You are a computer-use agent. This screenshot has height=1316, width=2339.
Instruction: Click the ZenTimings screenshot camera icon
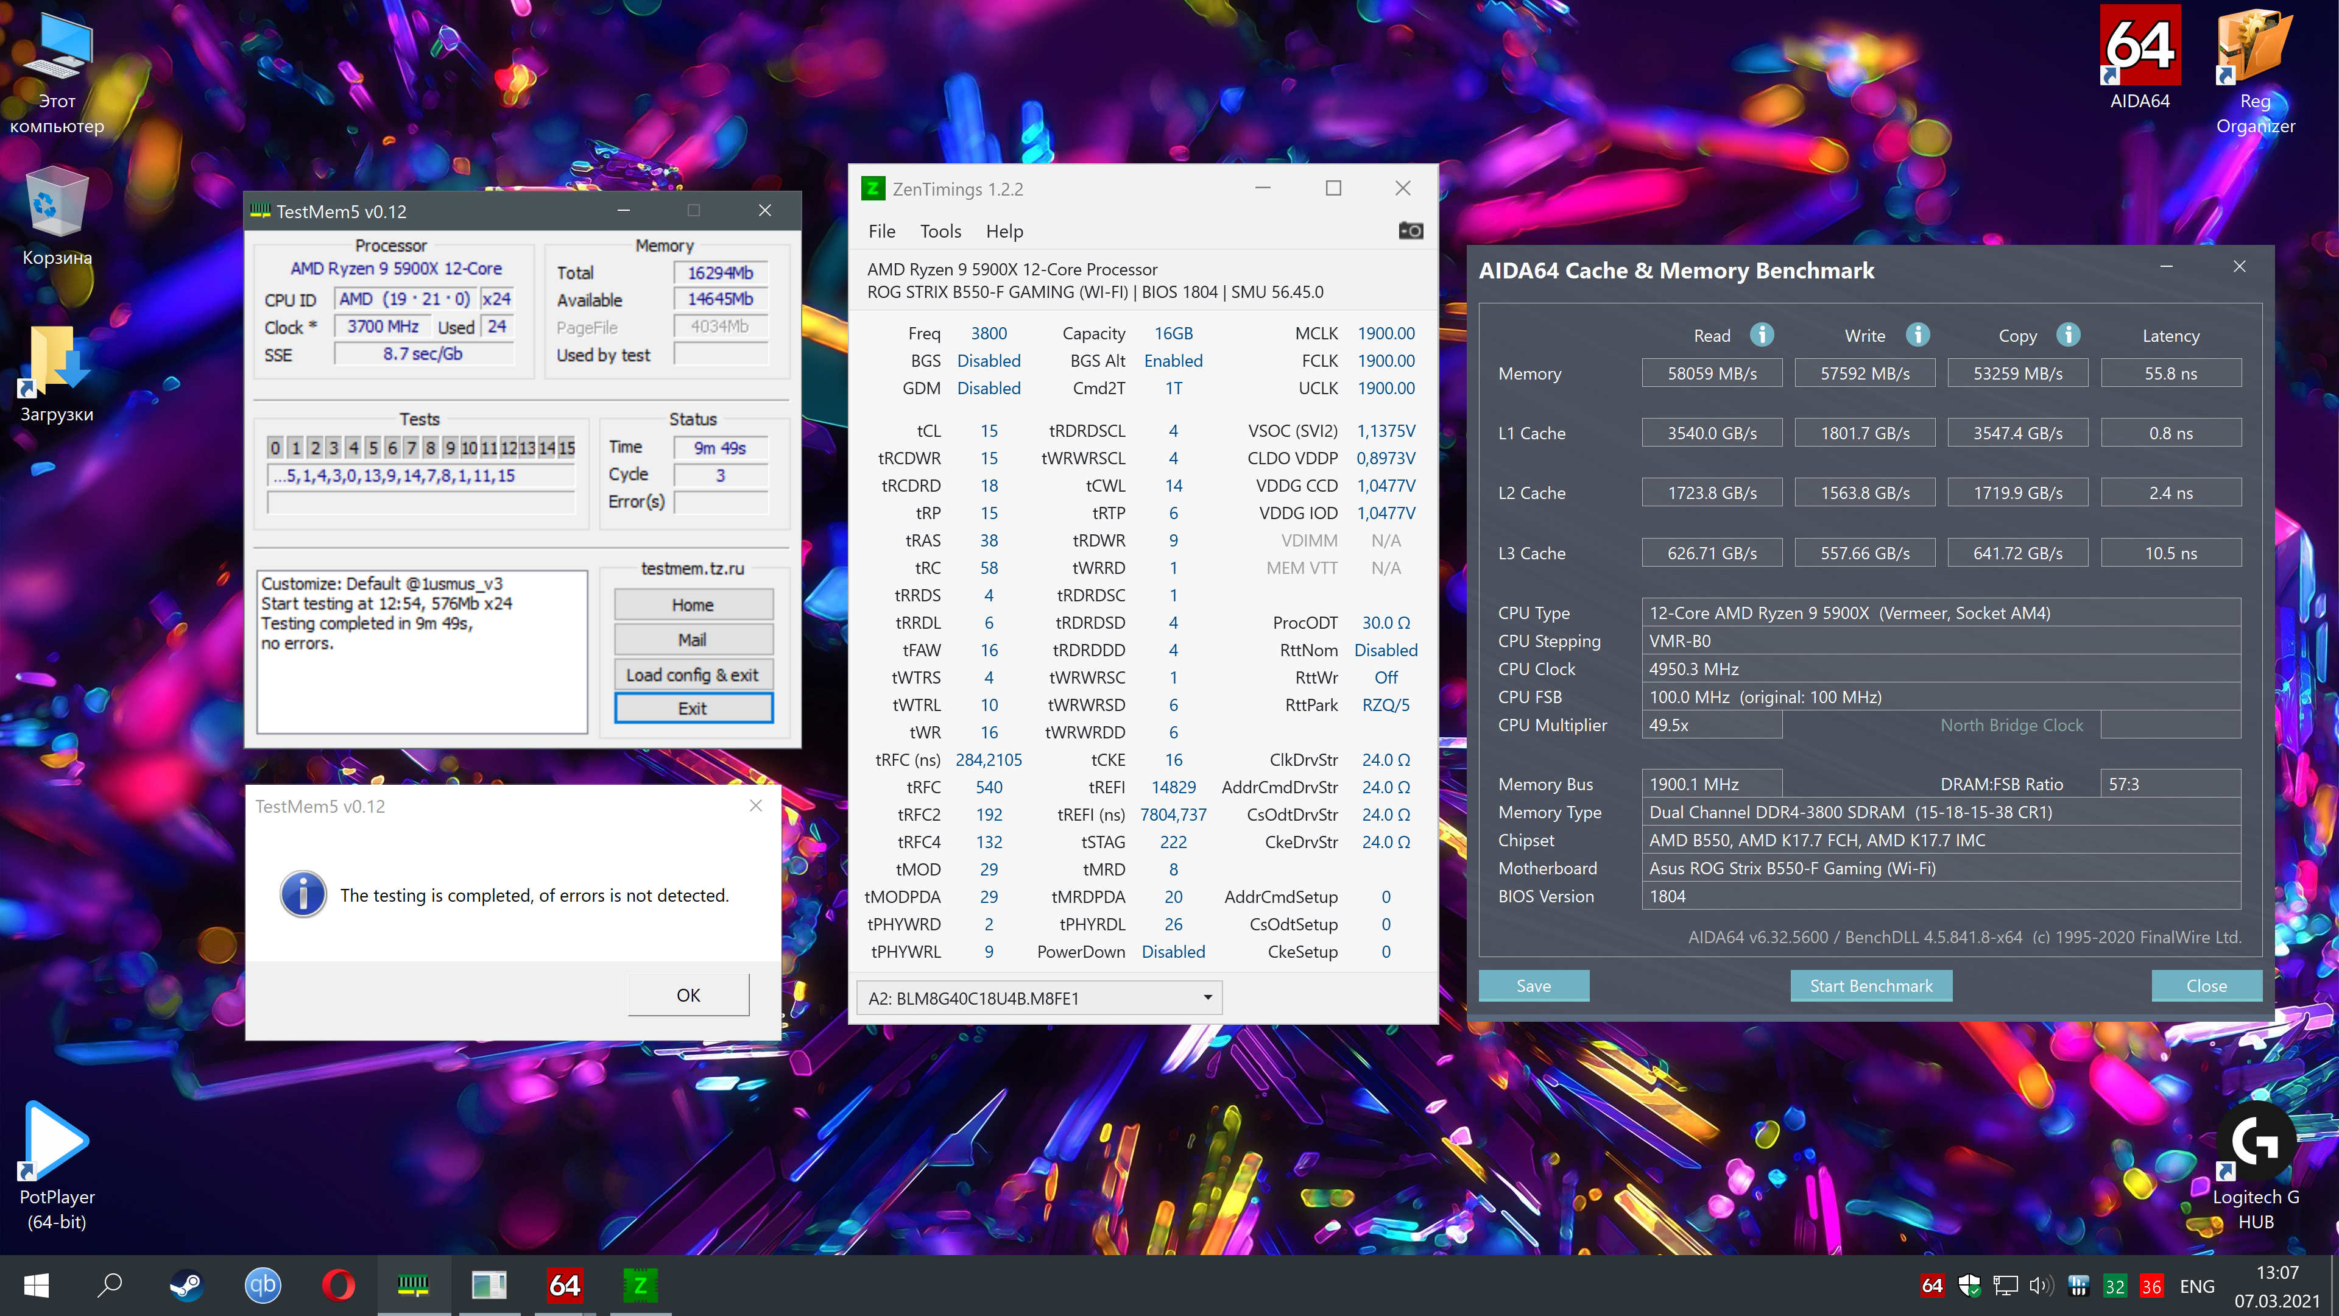(x=1410, y=231)
